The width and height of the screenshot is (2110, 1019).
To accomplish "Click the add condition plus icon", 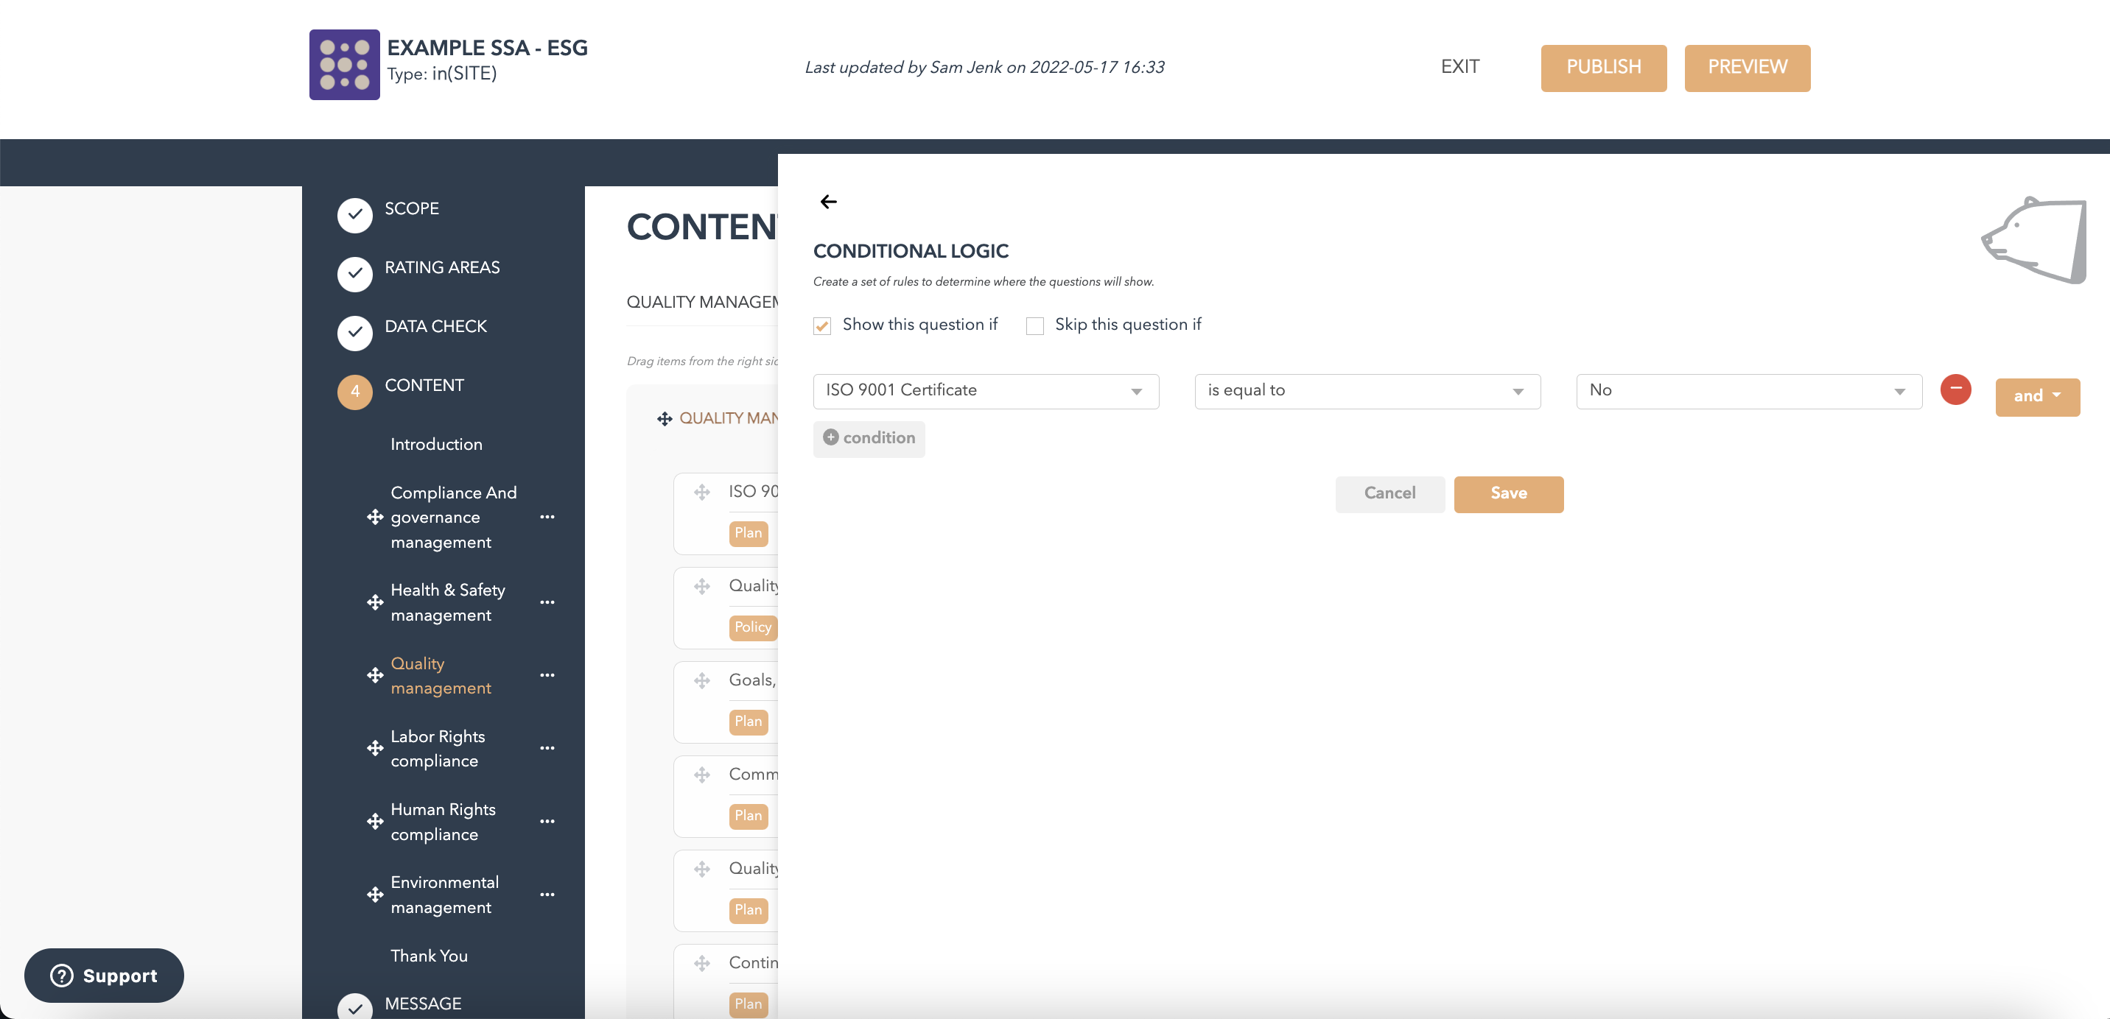I will pyautogui.click(x=830, y=437).
